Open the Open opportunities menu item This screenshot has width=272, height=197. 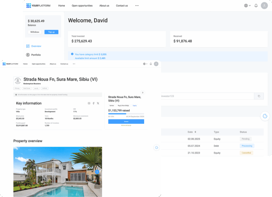pyautogui.click(x=82, y=6)
